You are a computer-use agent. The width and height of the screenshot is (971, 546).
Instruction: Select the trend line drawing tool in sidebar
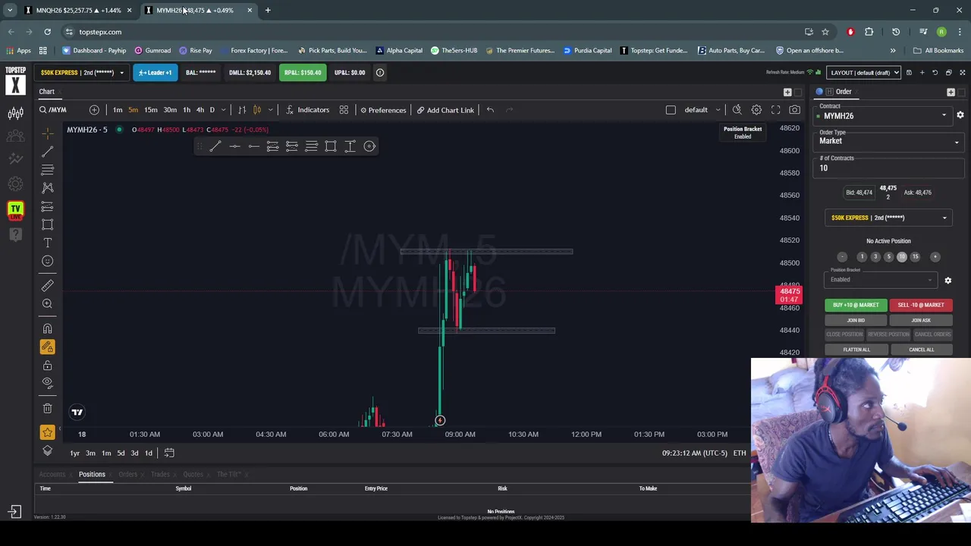47,152
